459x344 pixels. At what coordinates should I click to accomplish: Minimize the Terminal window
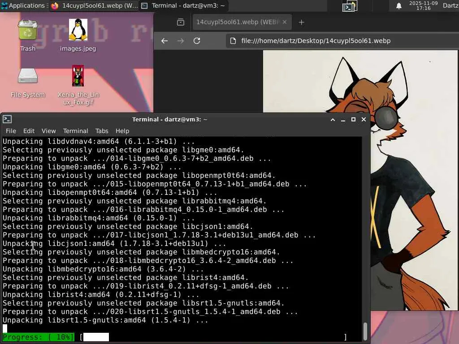coord(343,120)
